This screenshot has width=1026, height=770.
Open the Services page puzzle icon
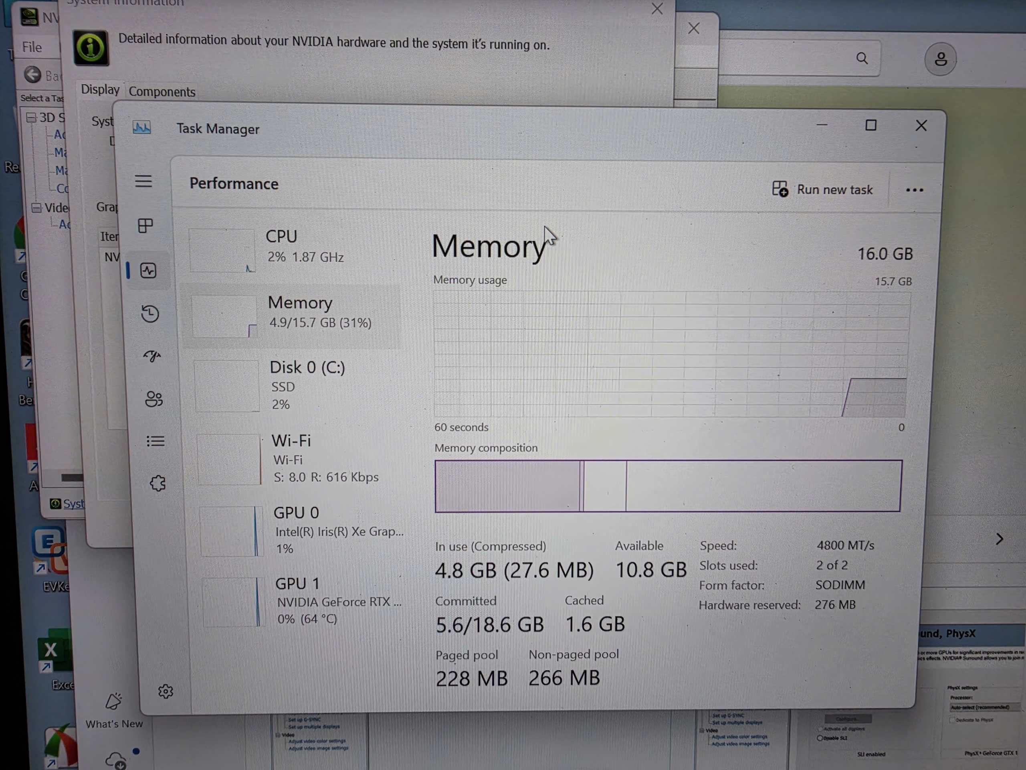158,483
